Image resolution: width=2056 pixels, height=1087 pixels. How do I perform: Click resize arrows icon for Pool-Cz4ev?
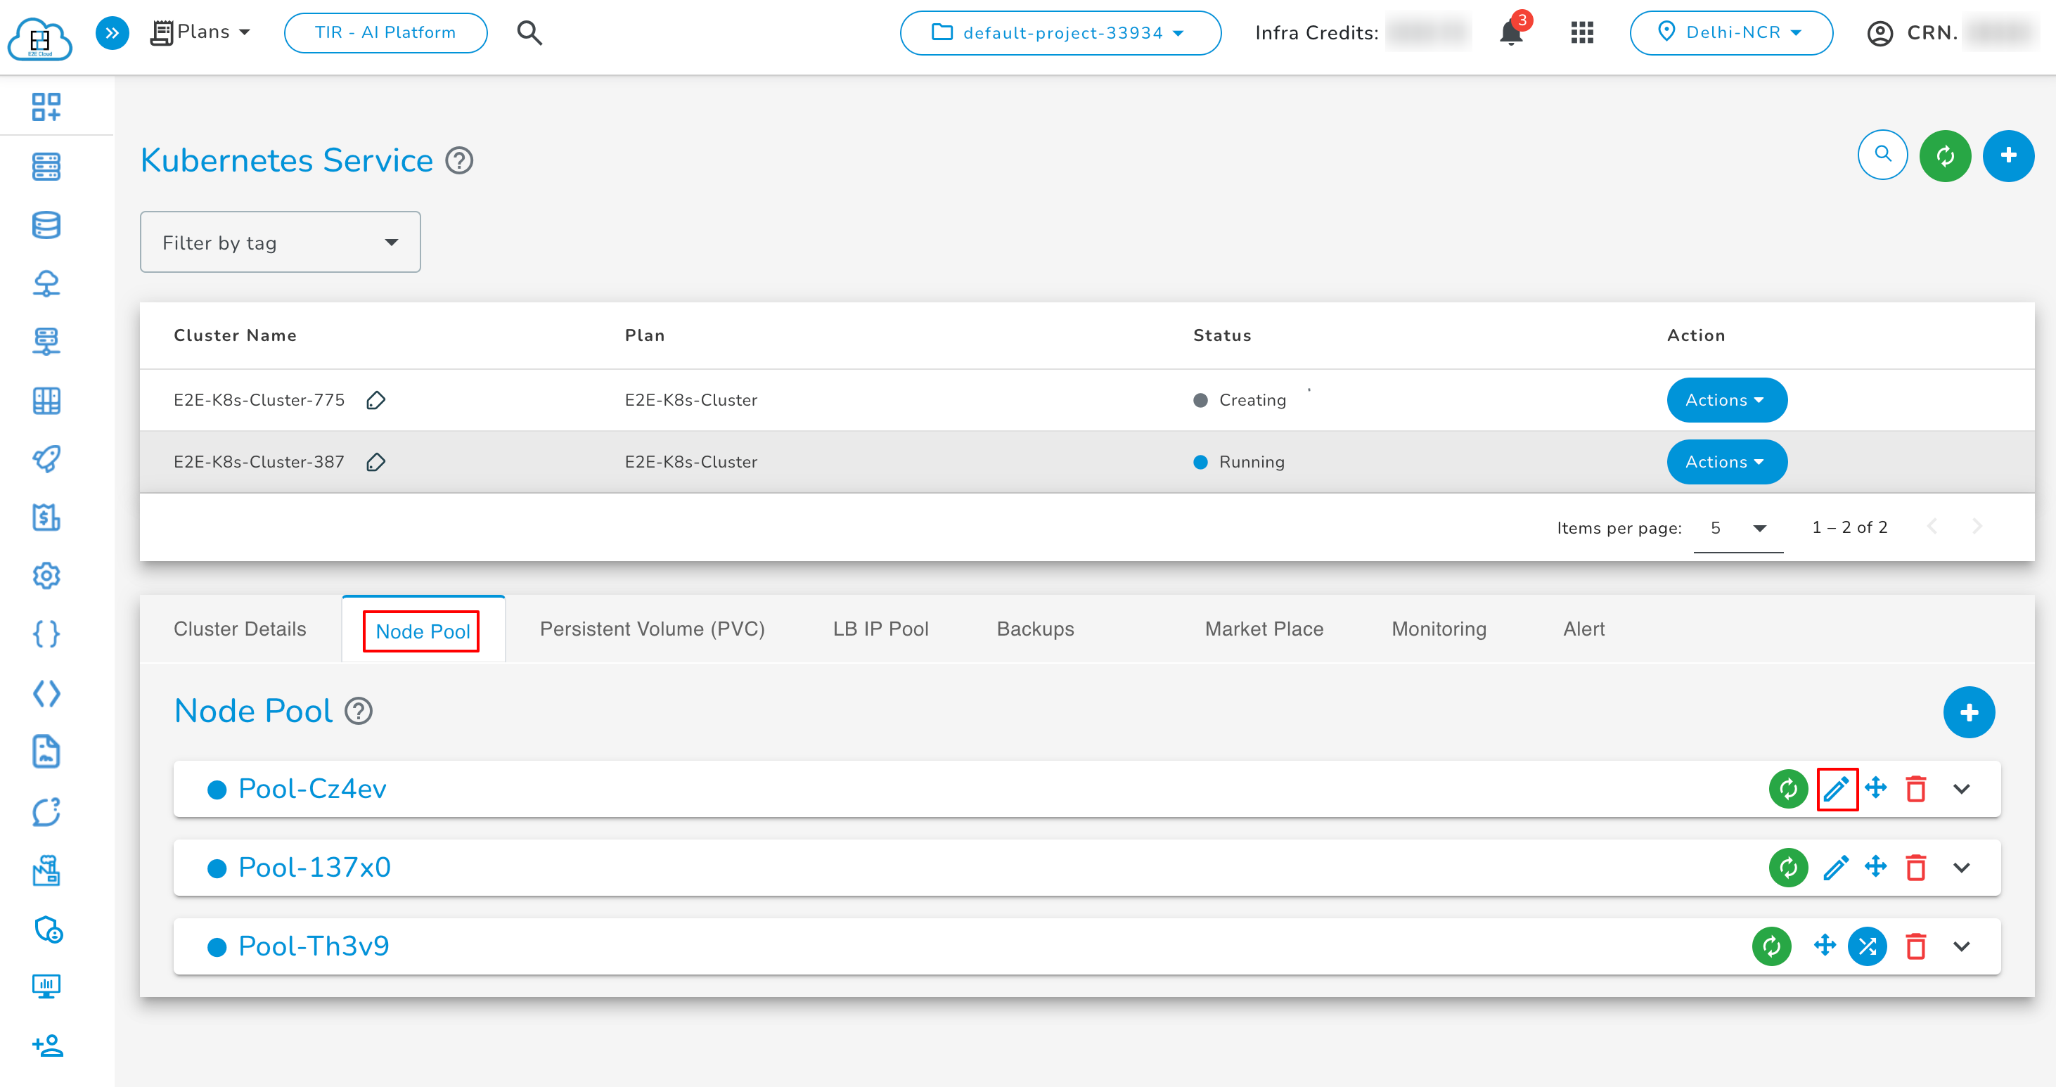pos(1875,787)
